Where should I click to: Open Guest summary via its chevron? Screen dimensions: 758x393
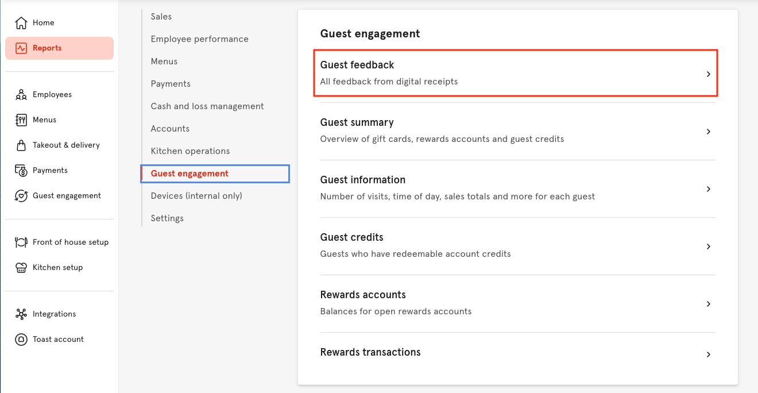click(708, 131)
